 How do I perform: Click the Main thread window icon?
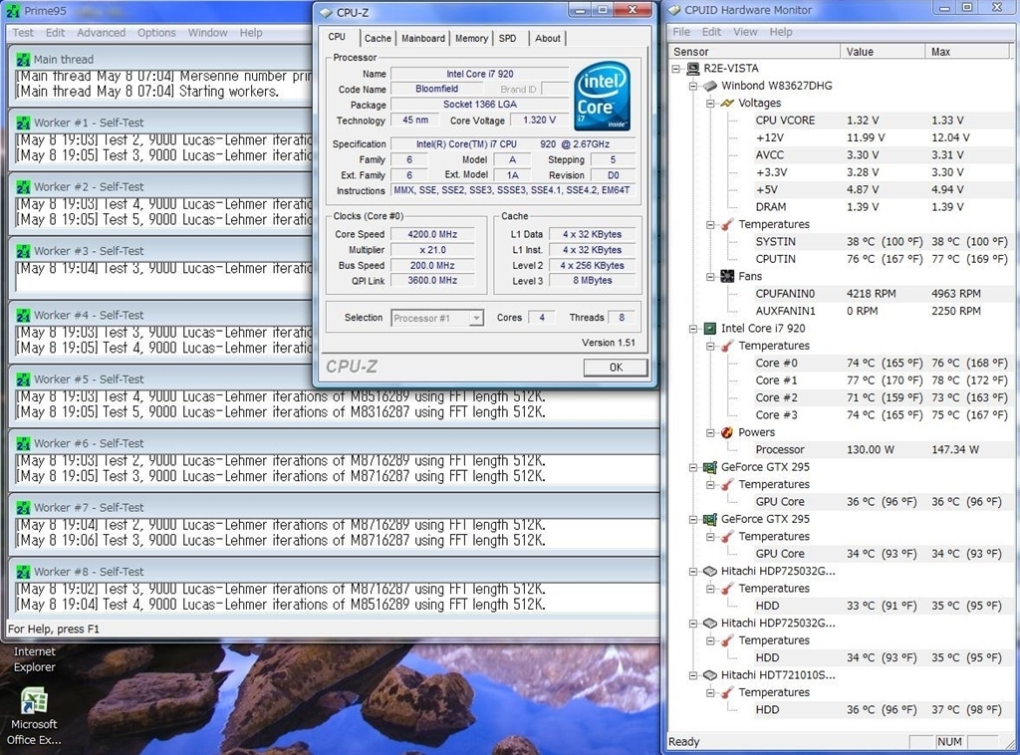point(24,59)
